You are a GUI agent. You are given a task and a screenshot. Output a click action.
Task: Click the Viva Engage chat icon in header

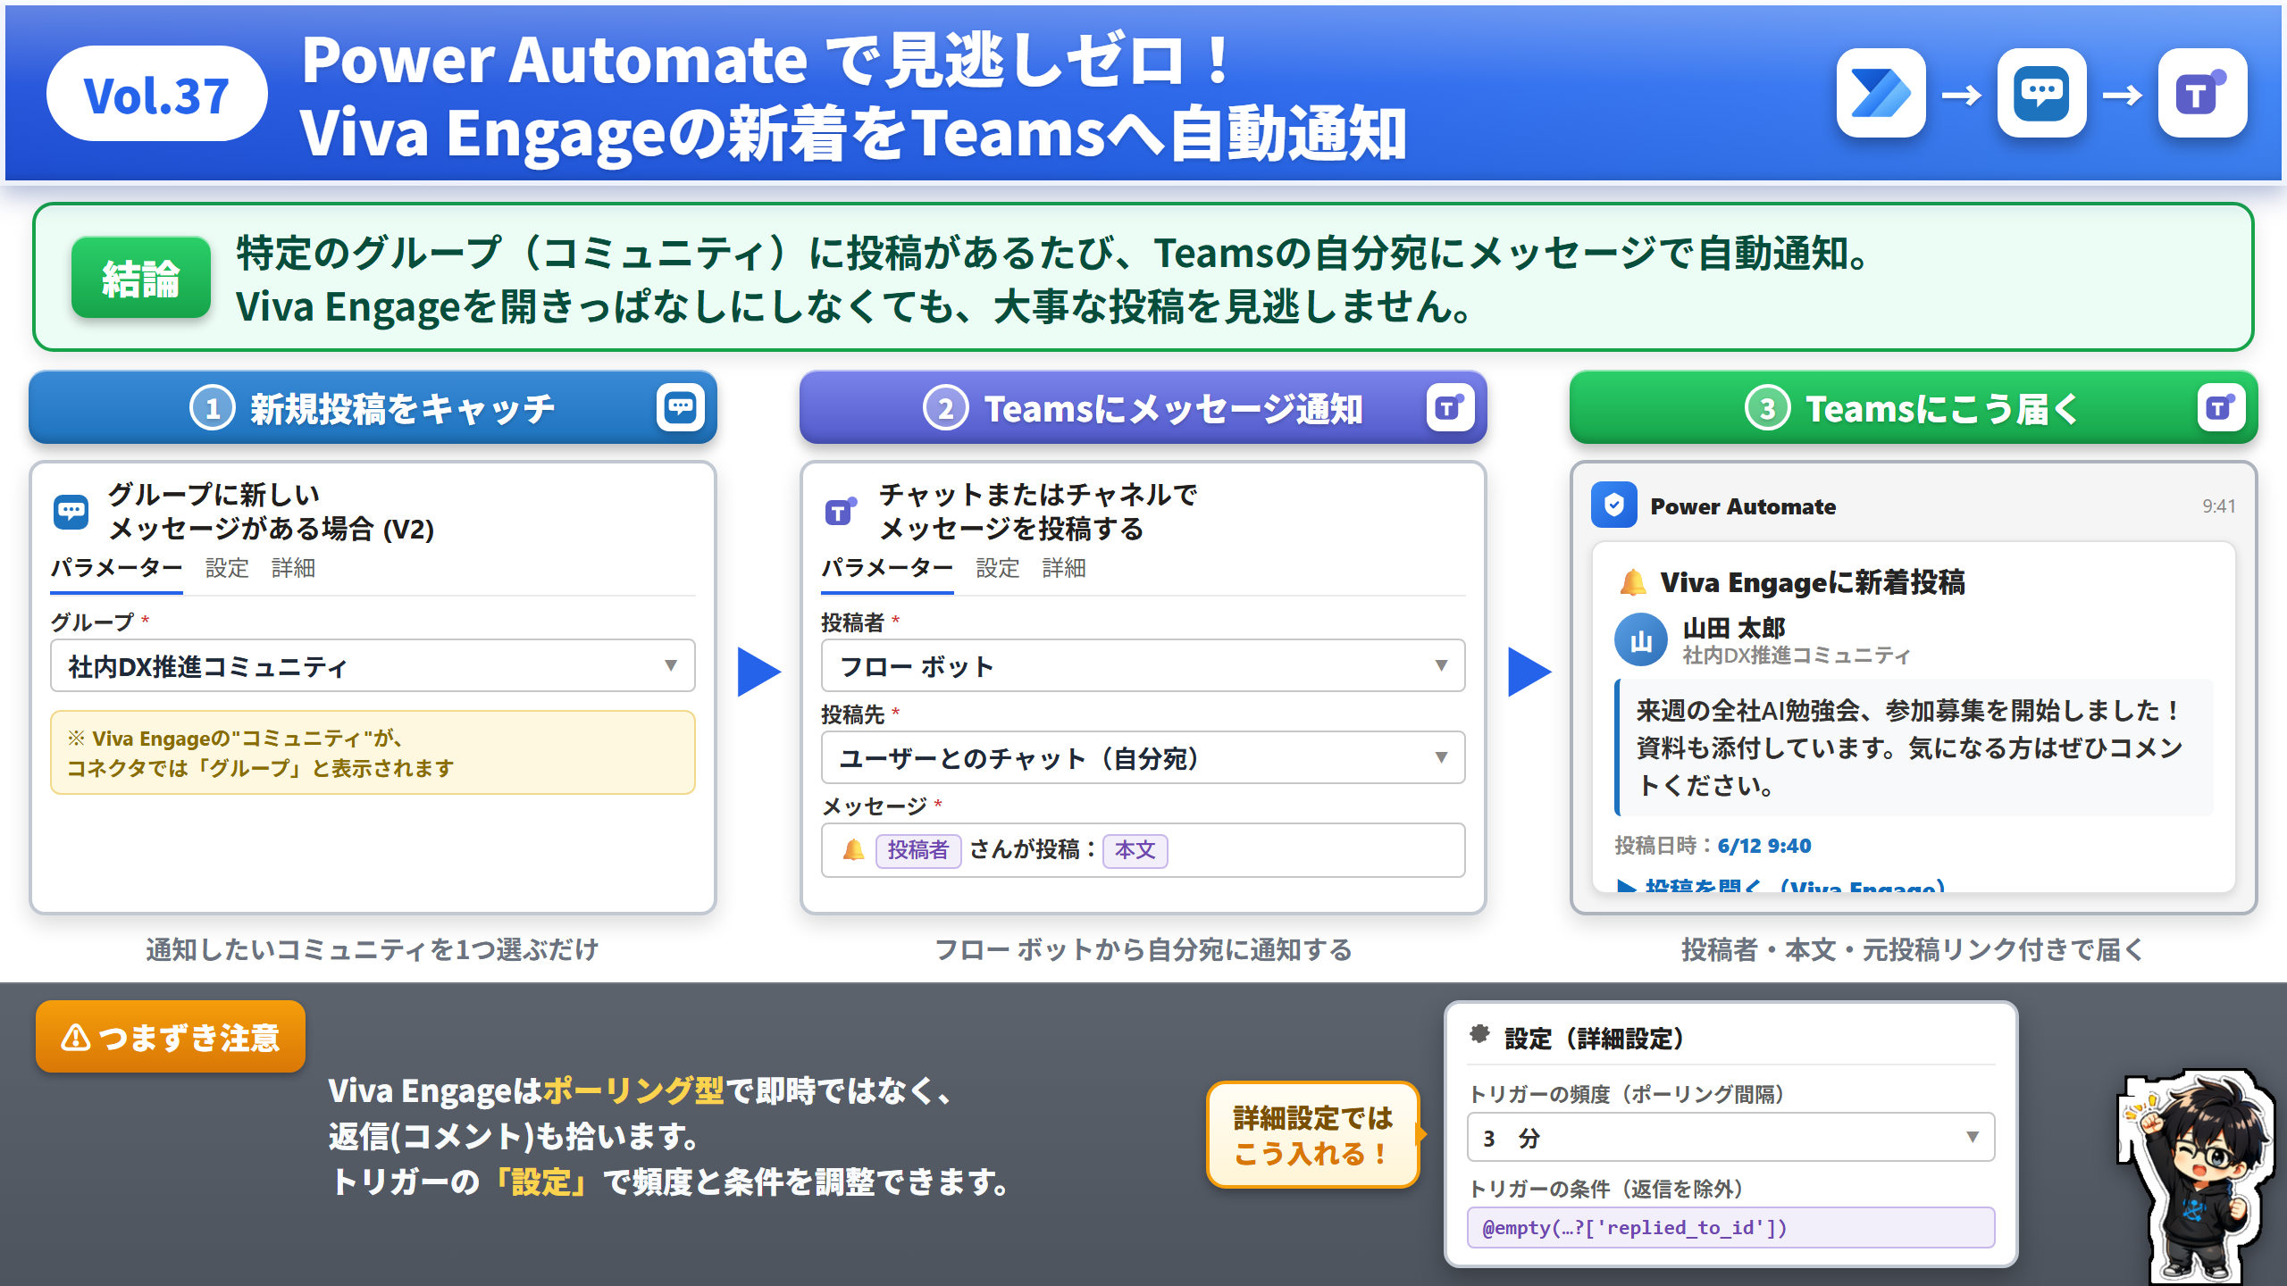tap(2041, 93)
